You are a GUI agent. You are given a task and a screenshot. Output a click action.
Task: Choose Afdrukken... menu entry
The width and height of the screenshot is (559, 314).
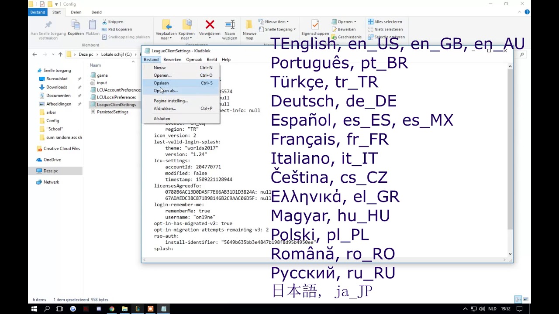181,109
